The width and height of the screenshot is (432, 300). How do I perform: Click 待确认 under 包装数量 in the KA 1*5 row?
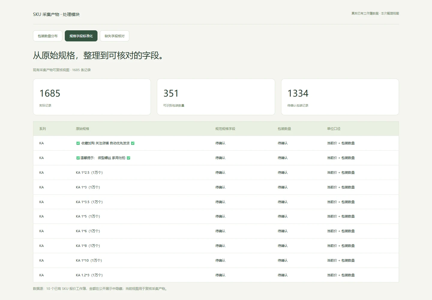click(x=283, y=217)
